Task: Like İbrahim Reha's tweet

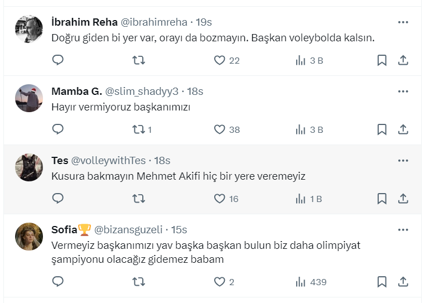Action: tap(220, 60)
